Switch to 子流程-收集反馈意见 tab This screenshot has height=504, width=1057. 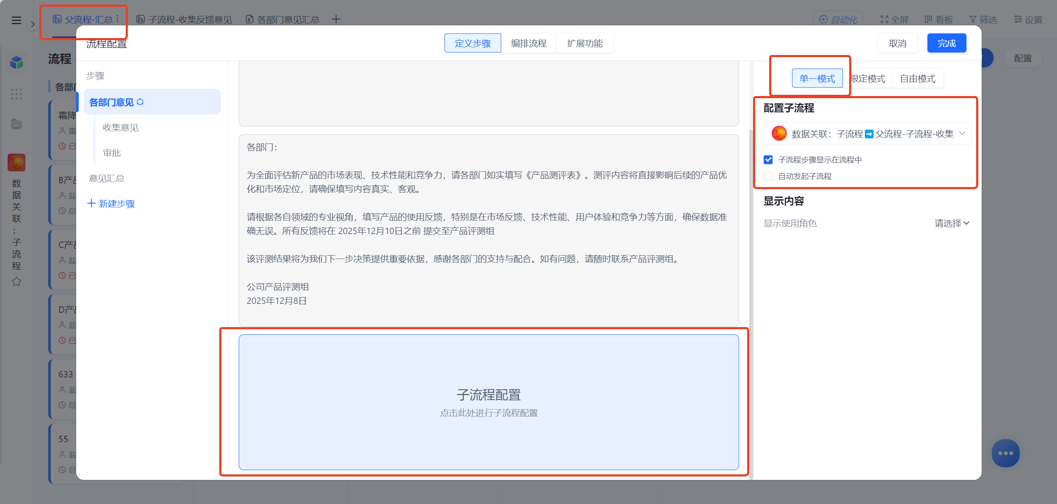coord(184,19)
